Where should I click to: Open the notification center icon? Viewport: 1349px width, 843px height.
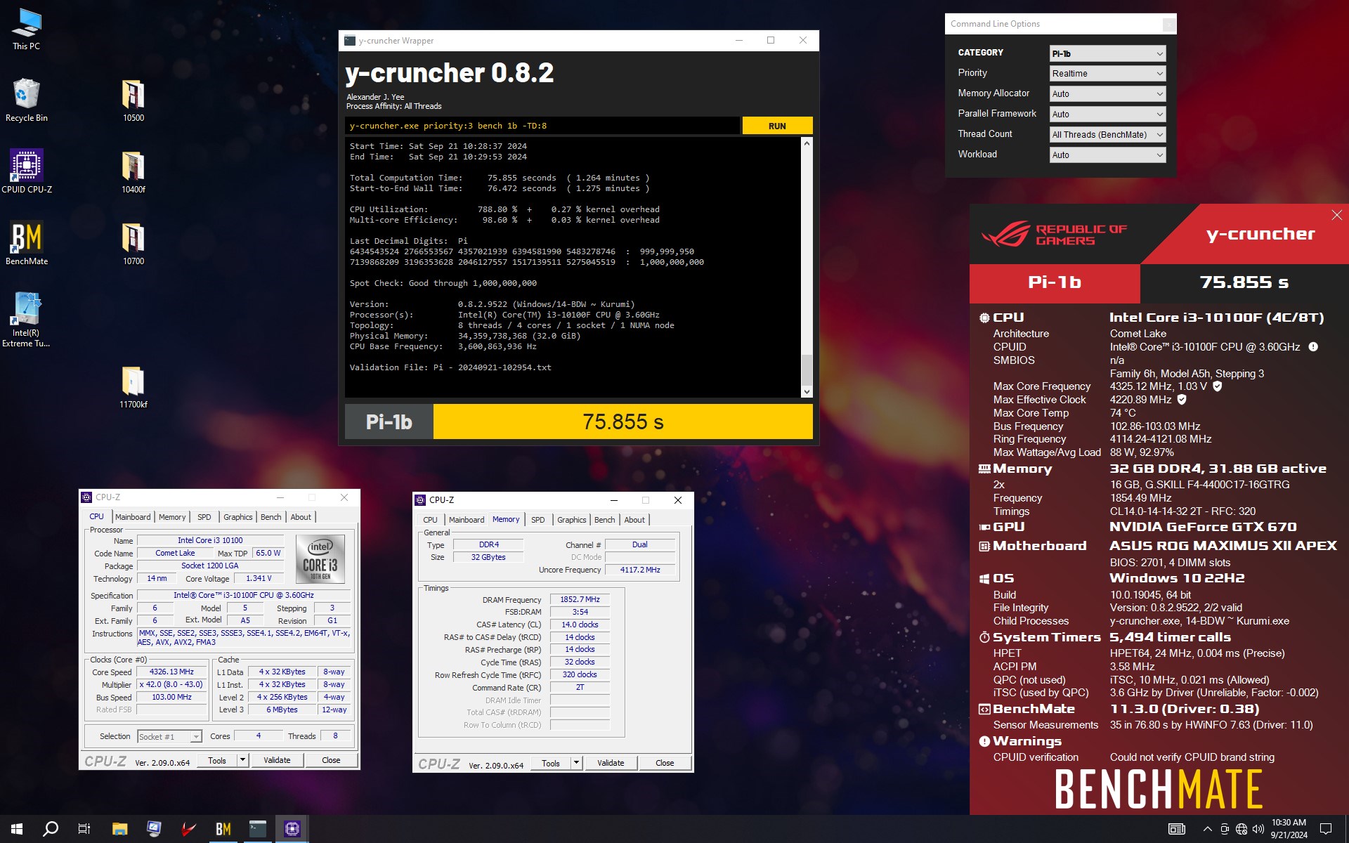tap(1326, 829)
